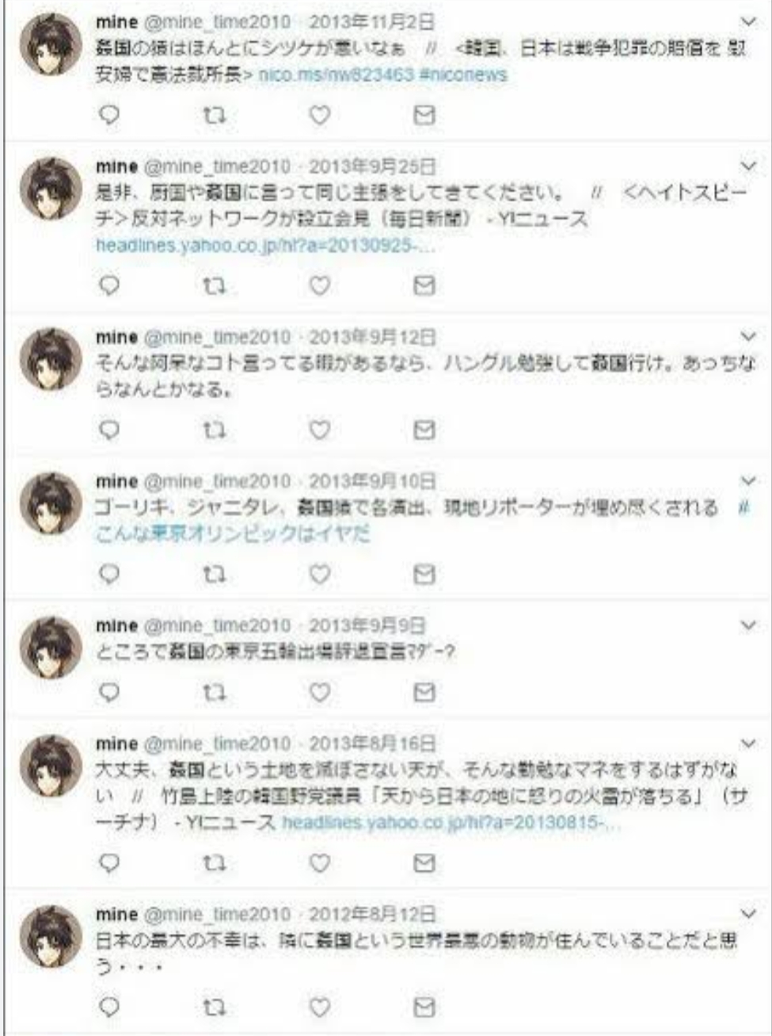Screen dimensions: 772x1036
Task: Open the chevron menu on the 2013年11月2日 tweet
Action: pos(748,21)
